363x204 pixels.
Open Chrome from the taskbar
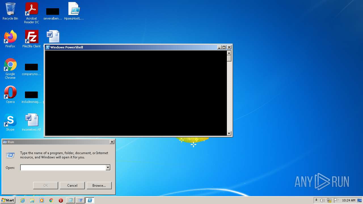[51, 200]
